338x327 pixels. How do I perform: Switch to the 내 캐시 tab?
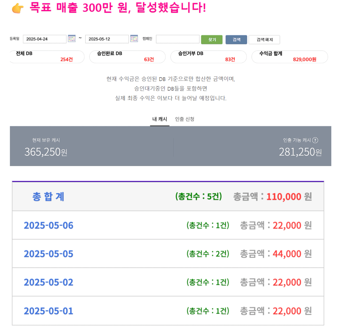(x=160, y=119)
